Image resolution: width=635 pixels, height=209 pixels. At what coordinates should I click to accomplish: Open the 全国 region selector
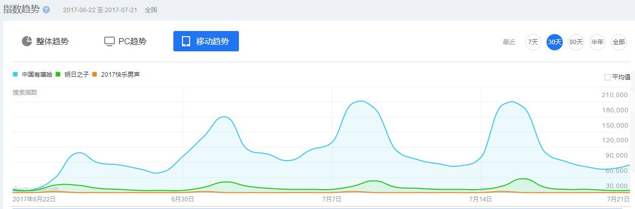pyautogui.click(x=151, y=10)
